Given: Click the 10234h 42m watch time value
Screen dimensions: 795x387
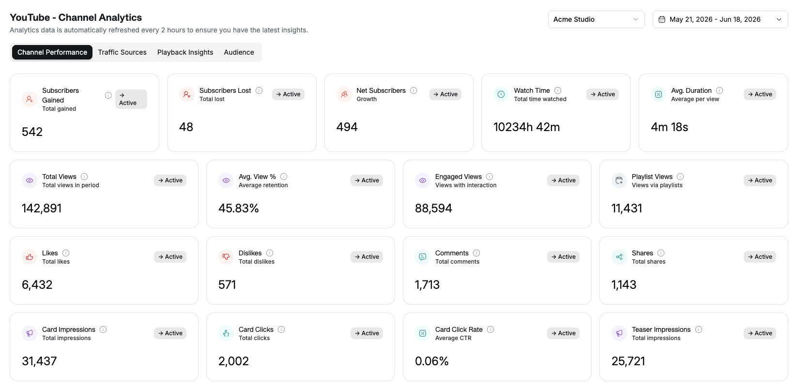Looking at the screenshot, I should 527,127.
